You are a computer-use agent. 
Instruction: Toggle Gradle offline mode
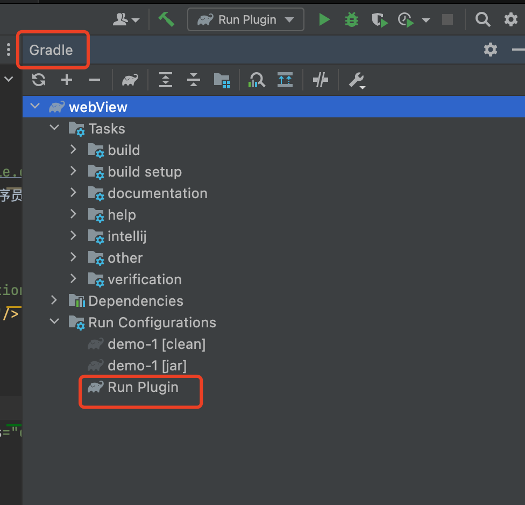click(x=321, y=80)
